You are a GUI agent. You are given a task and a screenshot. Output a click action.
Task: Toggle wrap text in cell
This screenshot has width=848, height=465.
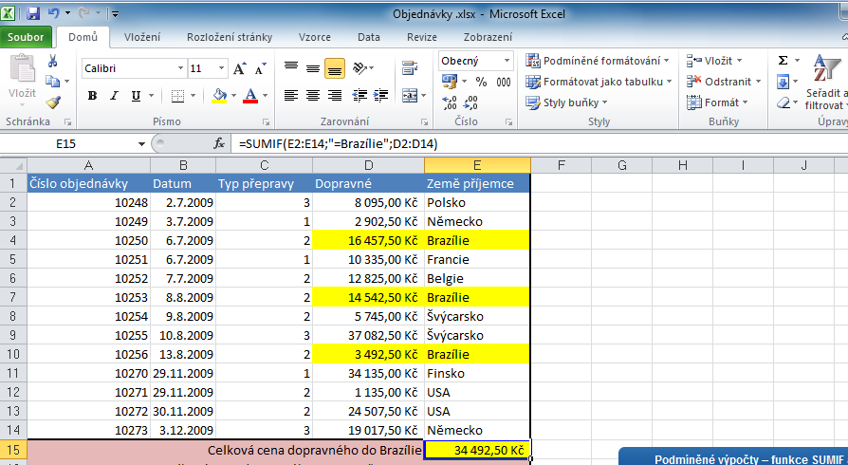410,68
